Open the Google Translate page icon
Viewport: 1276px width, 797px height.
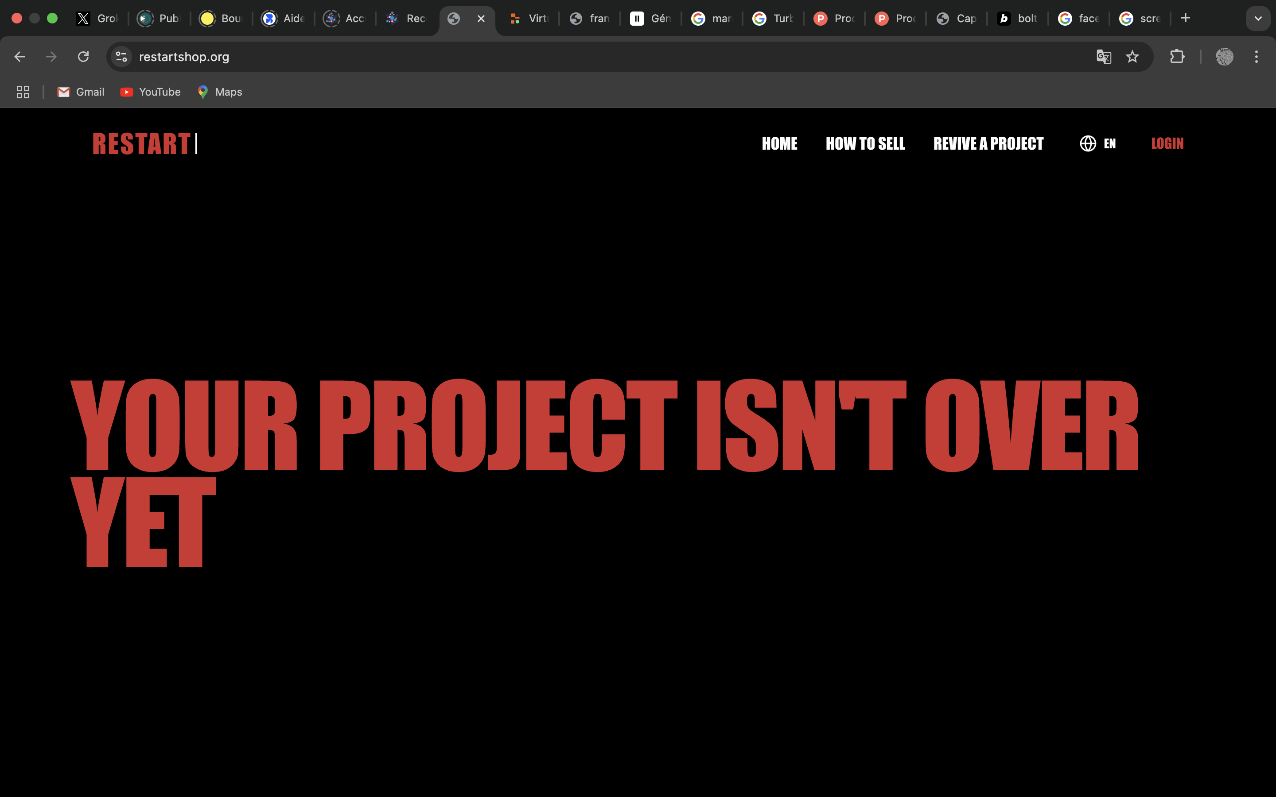click(1104, 56)
